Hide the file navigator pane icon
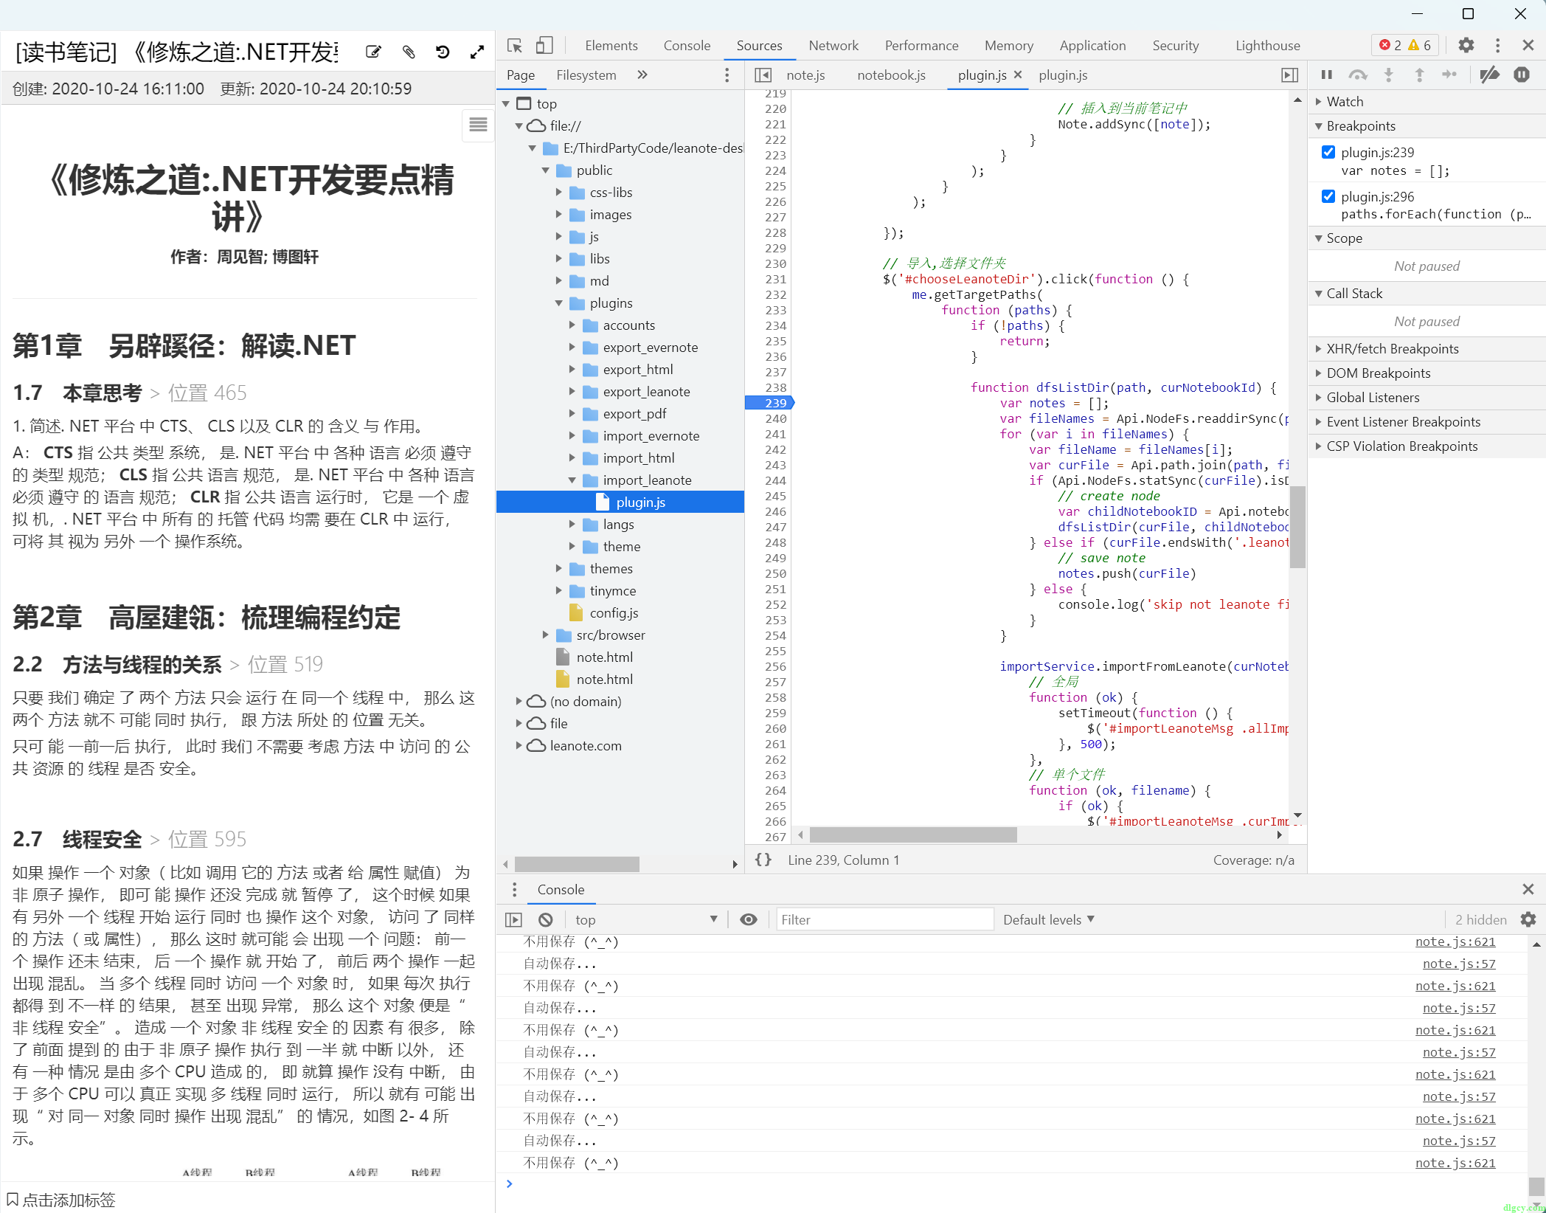Viewport: 1546px width, 1213px height. pos(763,75)
